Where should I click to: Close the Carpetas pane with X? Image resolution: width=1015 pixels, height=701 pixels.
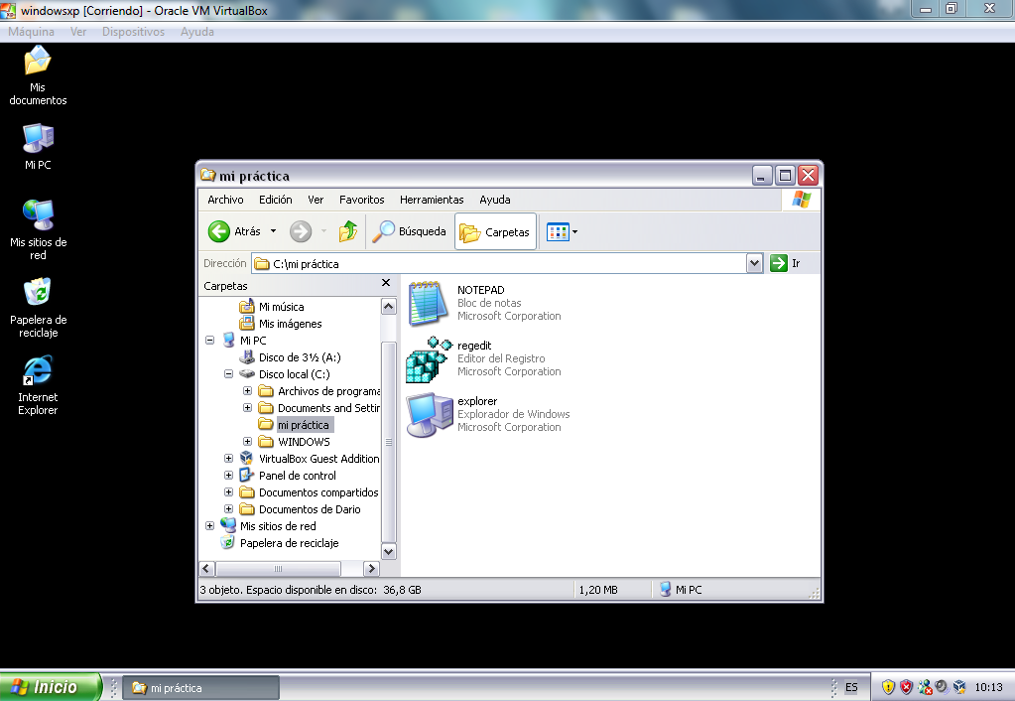click(386, 282)
